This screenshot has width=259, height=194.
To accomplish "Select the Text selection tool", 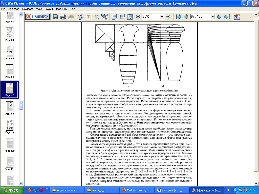I will 89,17.
